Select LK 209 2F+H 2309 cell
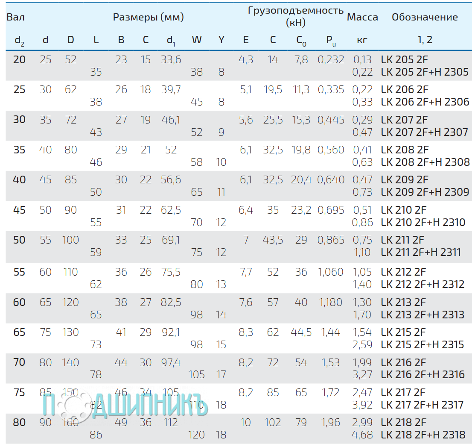This screenshot has height=447, width=475. (x=425, y=192)
